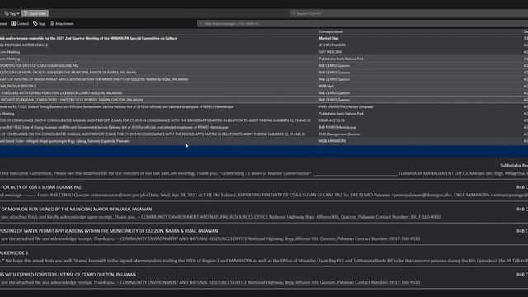The height and width of the screenshot is (297, 528).
Task: Select the WATER PERMIT APPLICATIONS list row
Action: [264, 79]
